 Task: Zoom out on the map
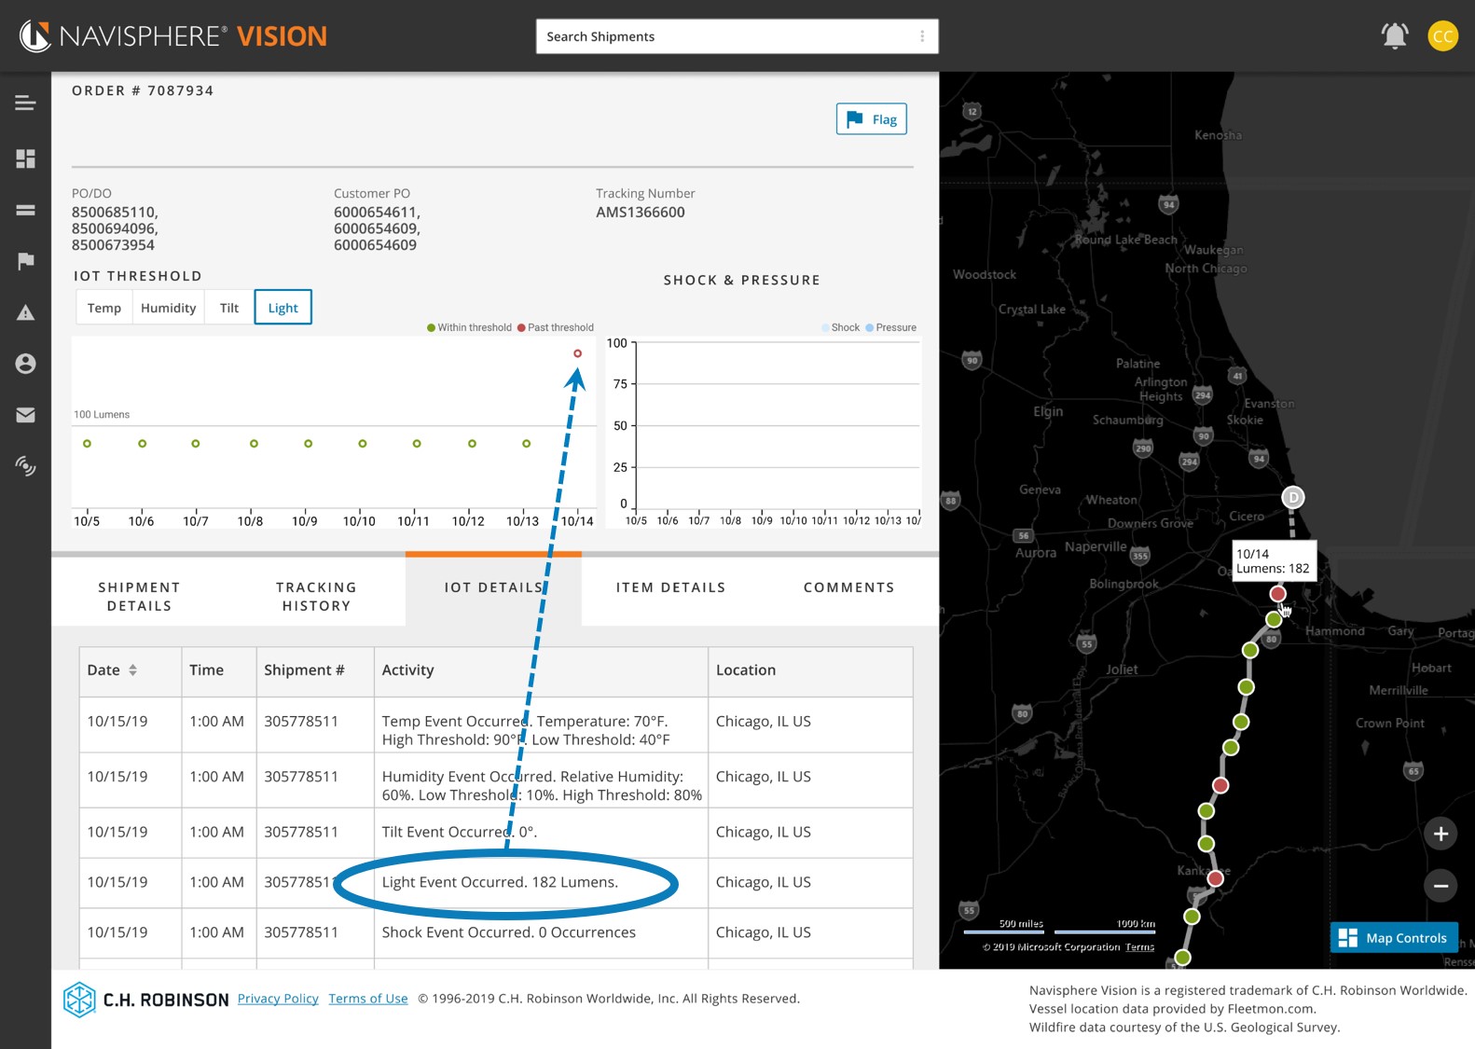pyautogui.click(x=1441, y=886)
